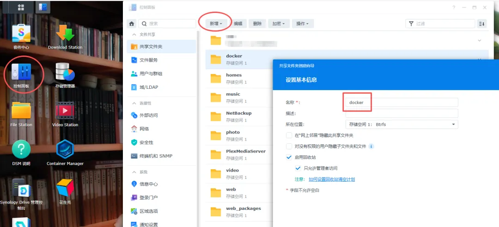Collapse the 文件共享 sidebar section

point(134,34)
